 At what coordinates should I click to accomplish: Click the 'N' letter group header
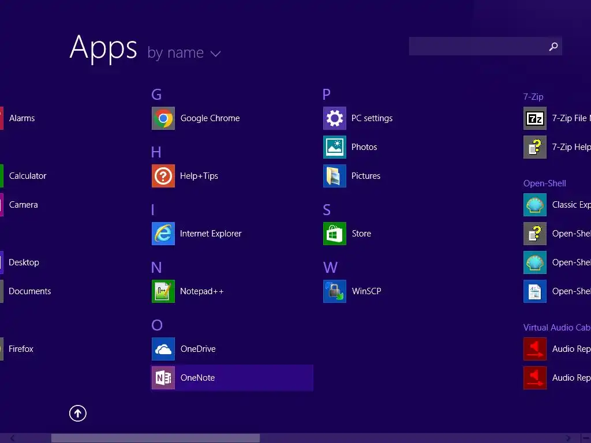click(156, 268)
